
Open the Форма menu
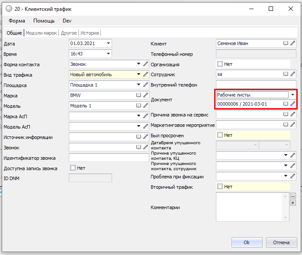pos(17,21)
